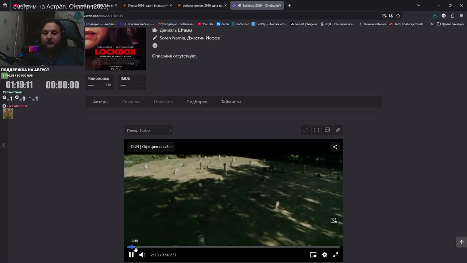Open the browser downloads icon
Screen dimensions: 467x263
point(435,16)
